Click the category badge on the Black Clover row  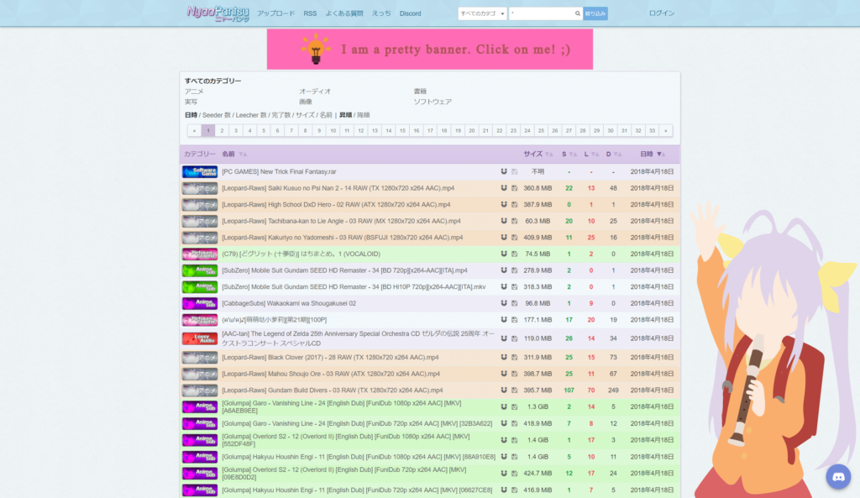(x=200, y=358)
